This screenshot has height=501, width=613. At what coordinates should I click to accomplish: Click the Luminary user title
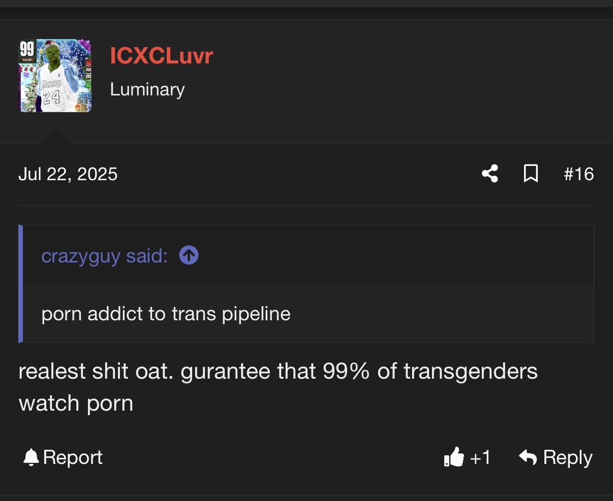[x=147, y=89]
